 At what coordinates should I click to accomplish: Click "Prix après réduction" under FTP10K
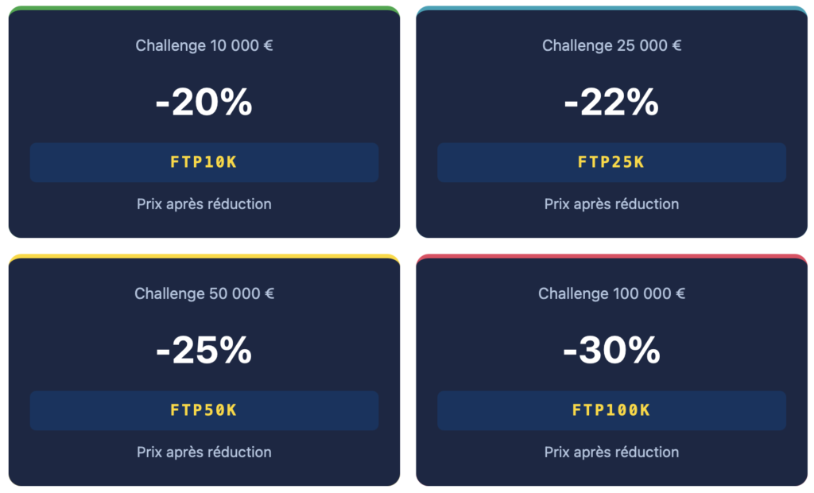204,204
